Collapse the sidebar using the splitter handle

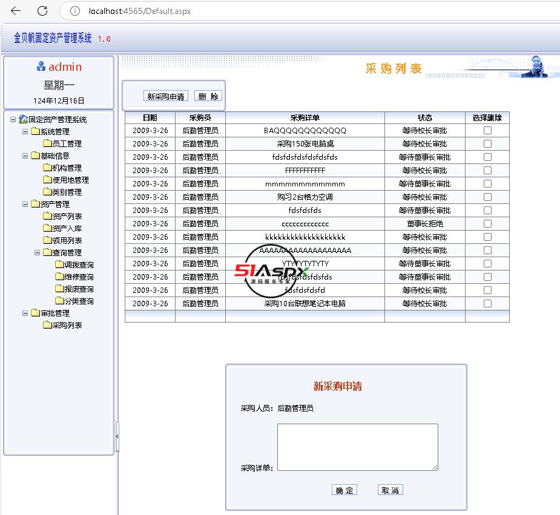(x=117, y=435)
